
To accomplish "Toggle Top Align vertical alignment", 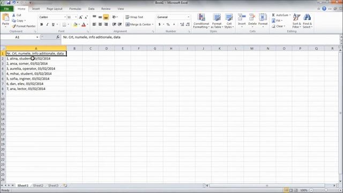I will pos(94,17).
